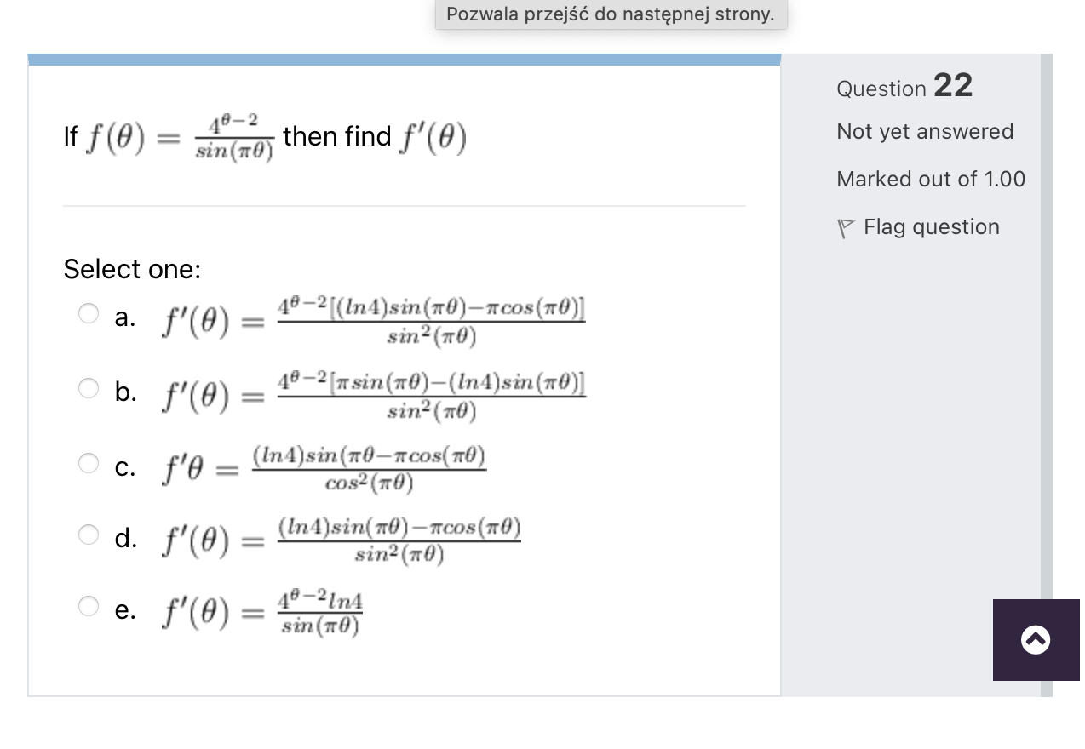Select option e with 4^(θ-2)ln4 formula
The height and width of the screenshot is (749, 1085).
click(88, 606)
